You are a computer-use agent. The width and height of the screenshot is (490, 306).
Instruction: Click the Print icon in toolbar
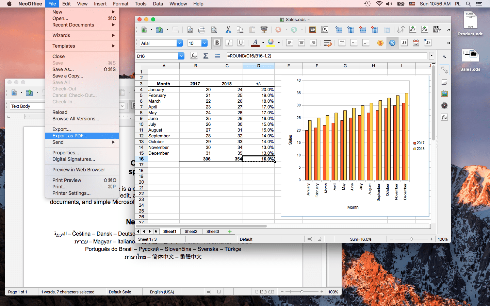point(202,30)
